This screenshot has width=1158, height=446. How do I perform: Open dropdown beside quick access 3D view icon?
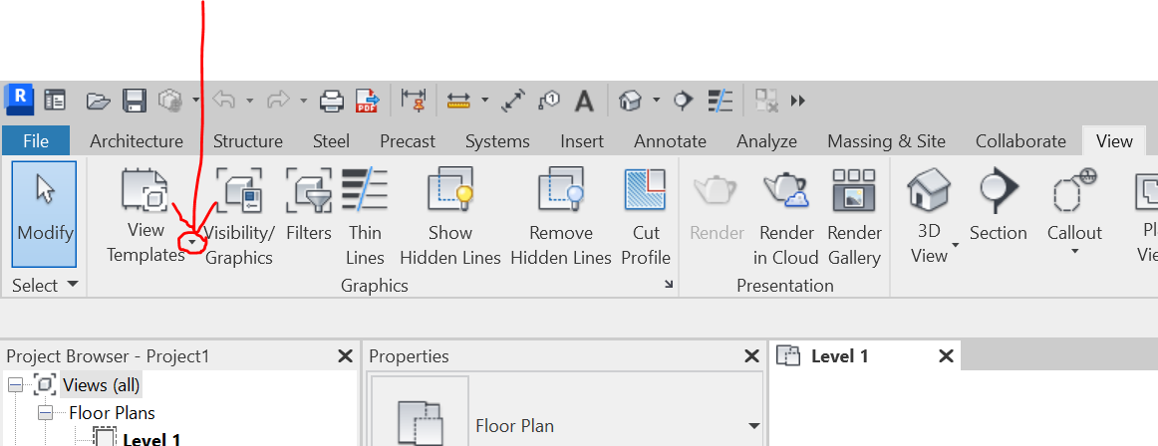tap(656, 101)
